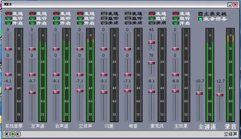The height and width of the screenshot is (139, 241).
Task: Turn on the 关闭 toggle of 麦克风 channel
Action: click(x=152, y=23)
